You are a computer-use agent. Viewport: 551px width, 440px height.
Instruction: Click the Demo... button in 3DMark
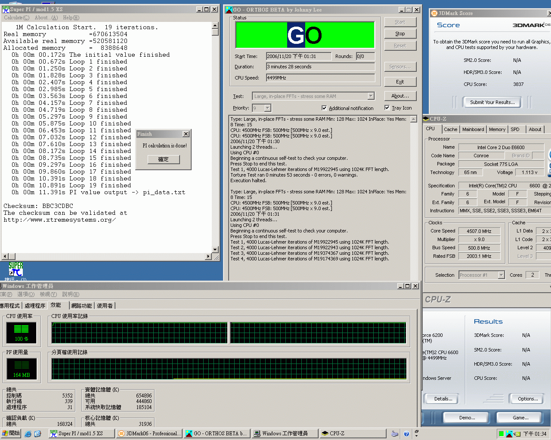467,418
